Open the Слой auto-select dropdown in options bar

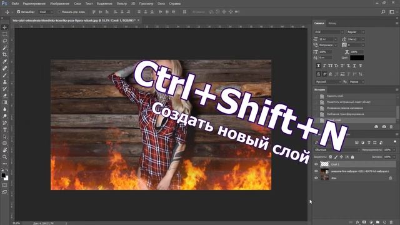coord(46,12)
